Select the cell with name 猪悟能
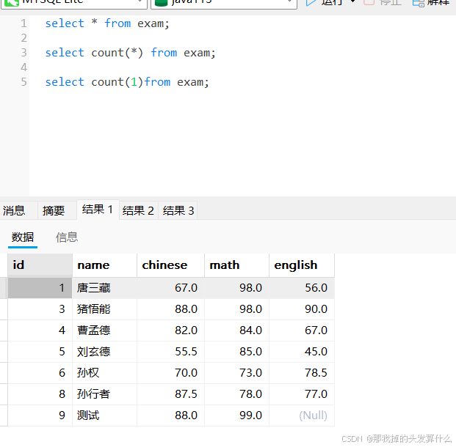This screenshot has height=447, width=456. click(105, 309)
